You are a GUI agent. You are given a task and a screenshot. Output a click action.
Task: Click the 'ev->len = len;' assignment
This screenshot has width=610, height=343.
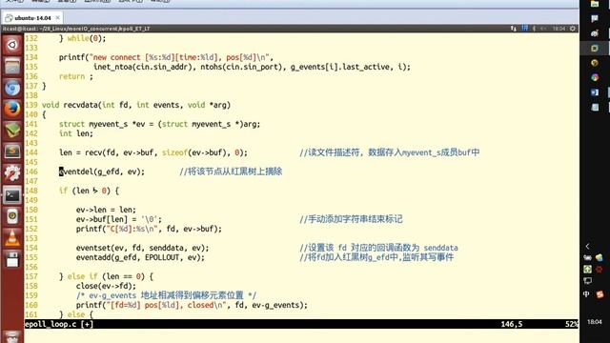point(106,210)
